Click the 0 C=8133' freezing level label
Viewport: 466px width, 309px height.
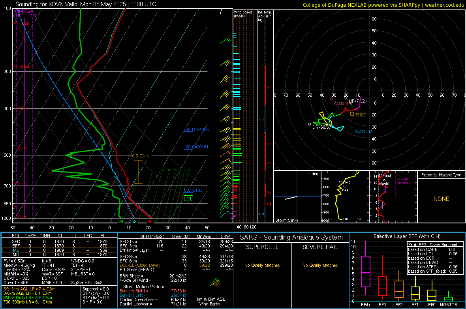(194, 190)
